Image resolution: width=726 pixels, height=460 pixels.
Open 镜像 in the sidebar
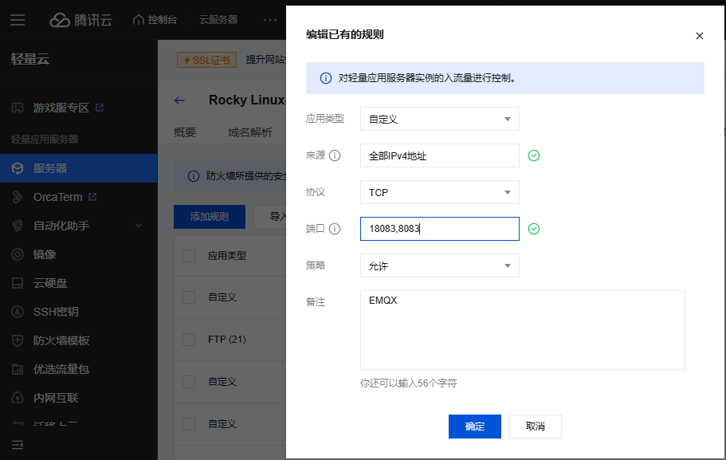tap(45, 254)
